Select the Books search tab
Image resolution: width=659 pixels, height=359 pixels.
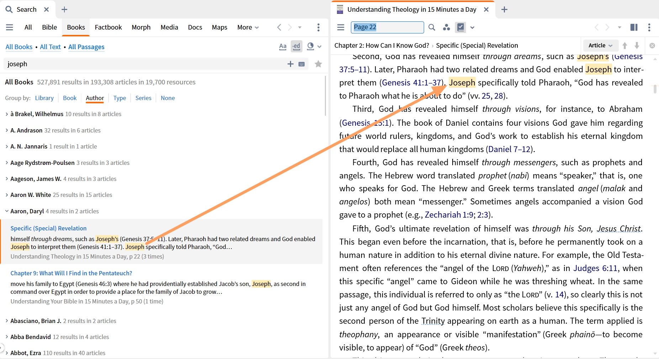coord(76,27)
